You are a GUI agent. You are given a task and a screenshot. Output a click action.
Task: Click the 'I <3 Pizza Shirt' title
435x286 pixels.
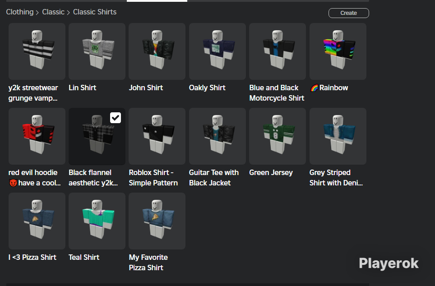tap(32, 258)
